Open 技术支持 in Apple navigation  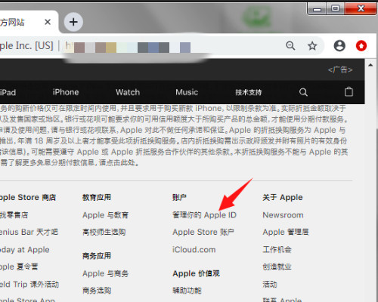click(x=249, y=92)
